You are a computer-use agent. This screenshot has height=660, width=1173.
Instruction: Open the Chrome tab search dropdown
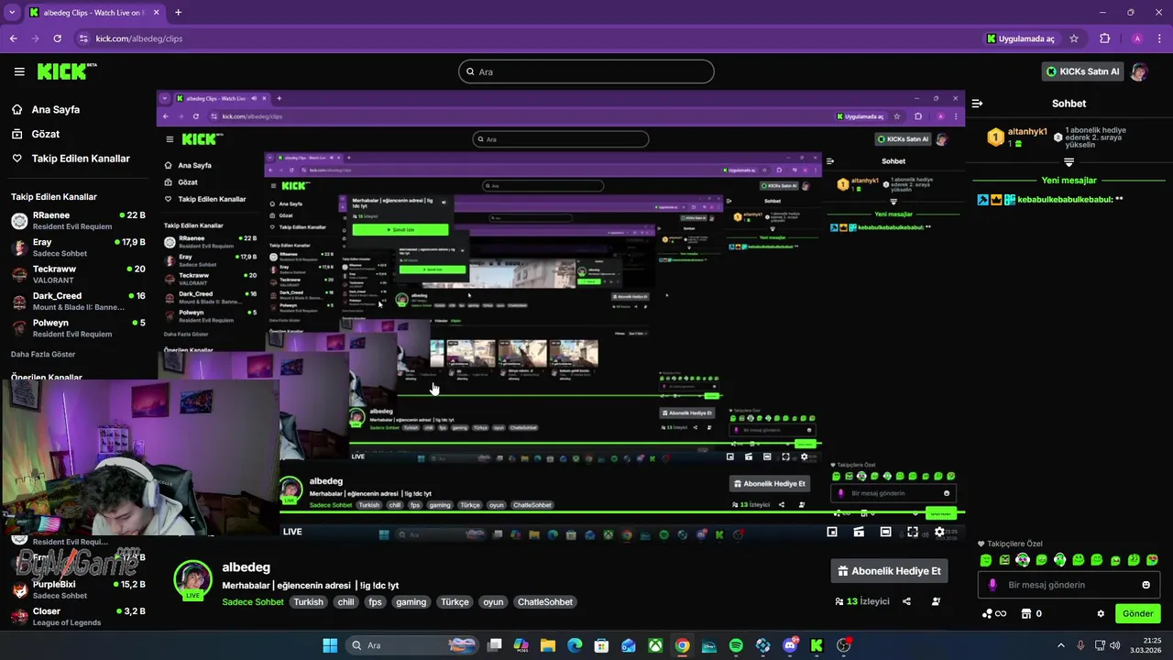tap(12, 13)
